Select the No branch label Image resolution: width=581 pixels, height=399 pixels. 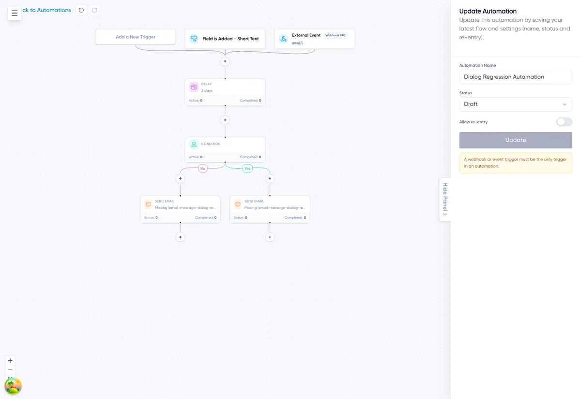click(x=203, y=168)
